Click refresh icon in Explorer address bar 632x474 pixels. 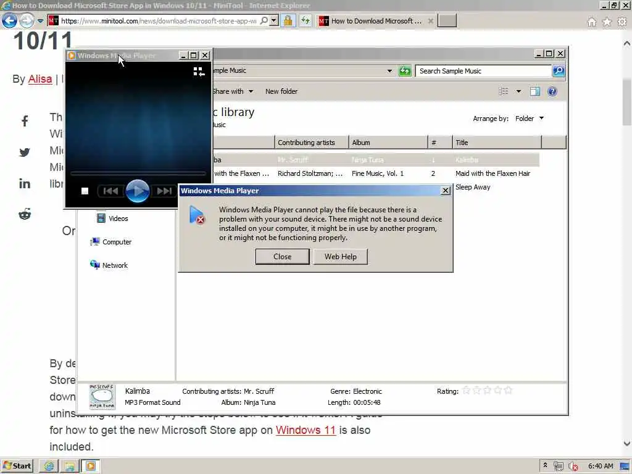click(405, 71)
